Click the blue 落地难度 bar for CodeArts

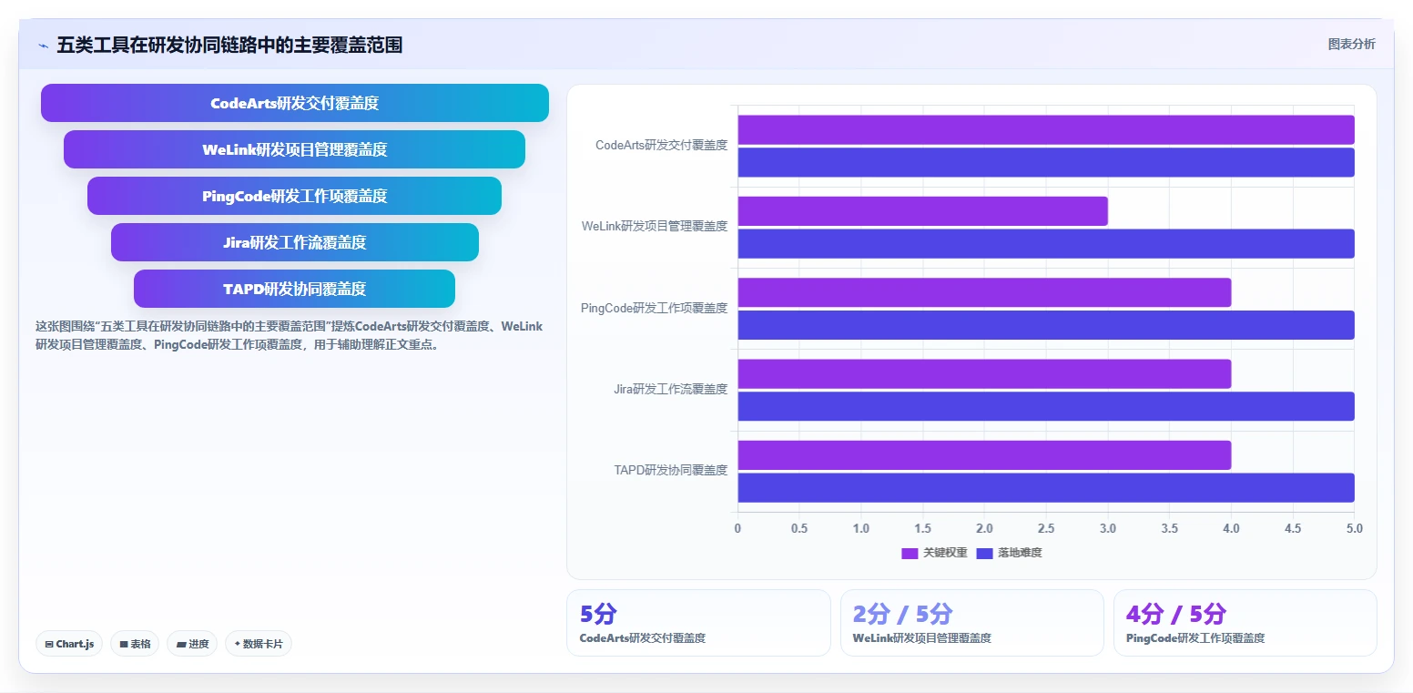[x=1046, y=162]
